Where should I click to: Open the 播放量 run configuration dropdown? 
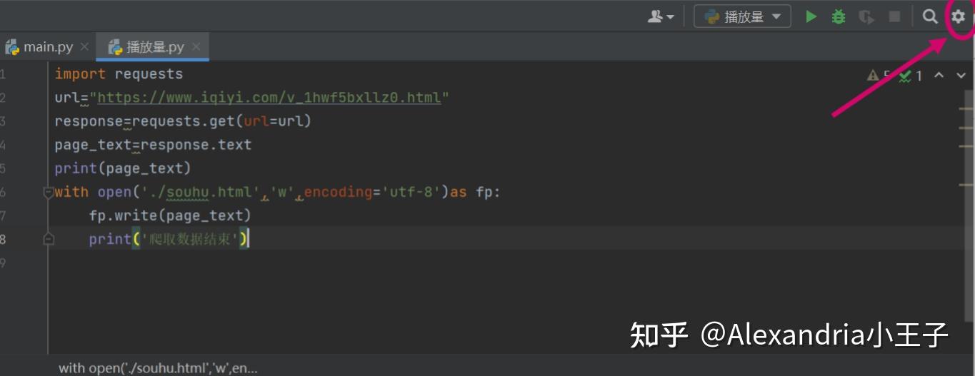(742, 16)
